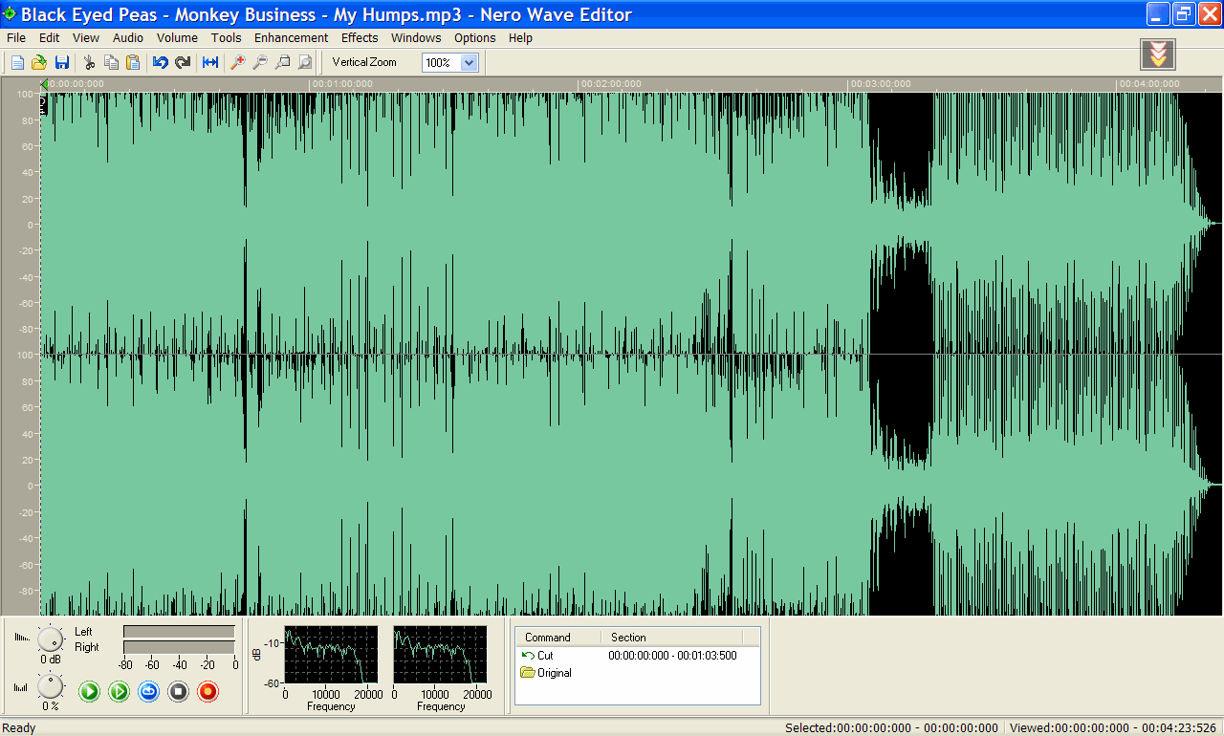Click timeline marker 00:03:00:000

click(x=880, y=84)
